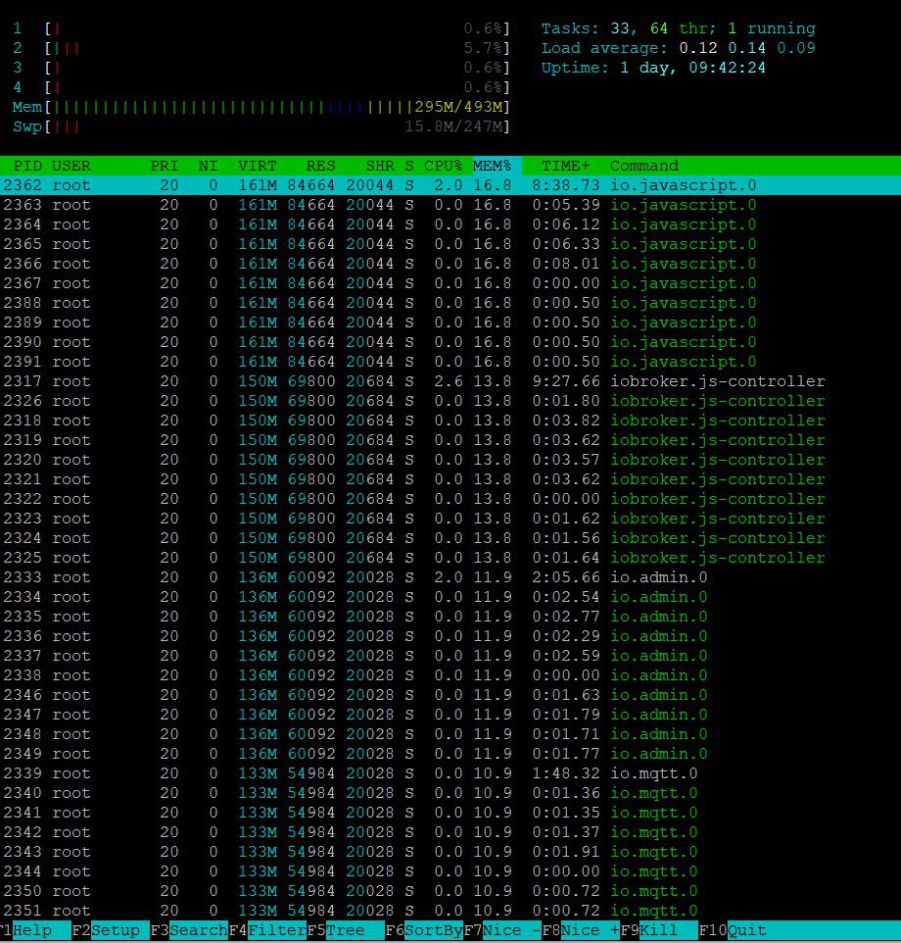Viewport: 901px width, 943px height.
Task: Select process row with PID 2326
Action: click(x=450, y=401)
